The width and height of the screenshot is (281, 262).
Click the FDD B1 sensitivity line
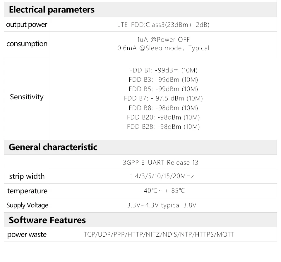point(163,70)
